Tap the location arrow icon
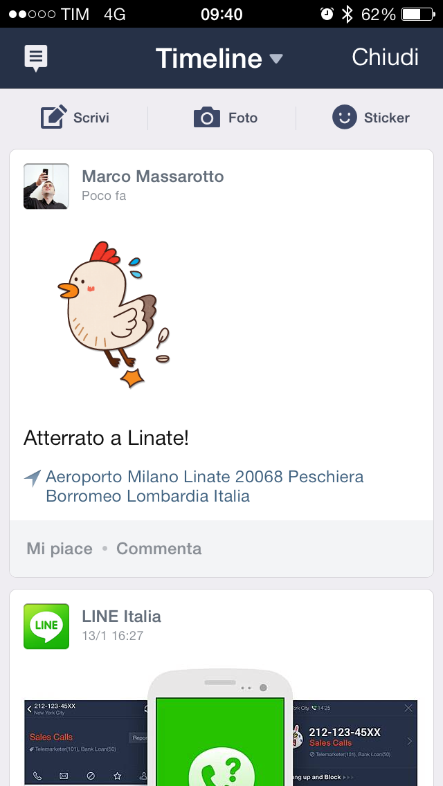 pos(33,478)
